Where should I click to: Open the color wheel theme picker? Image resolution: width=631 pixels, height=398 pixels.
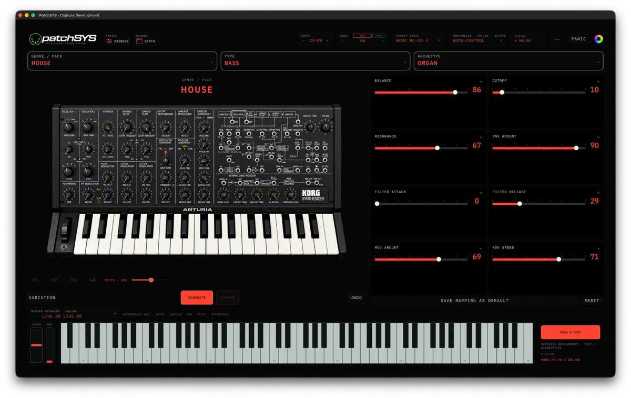point(598,39)
